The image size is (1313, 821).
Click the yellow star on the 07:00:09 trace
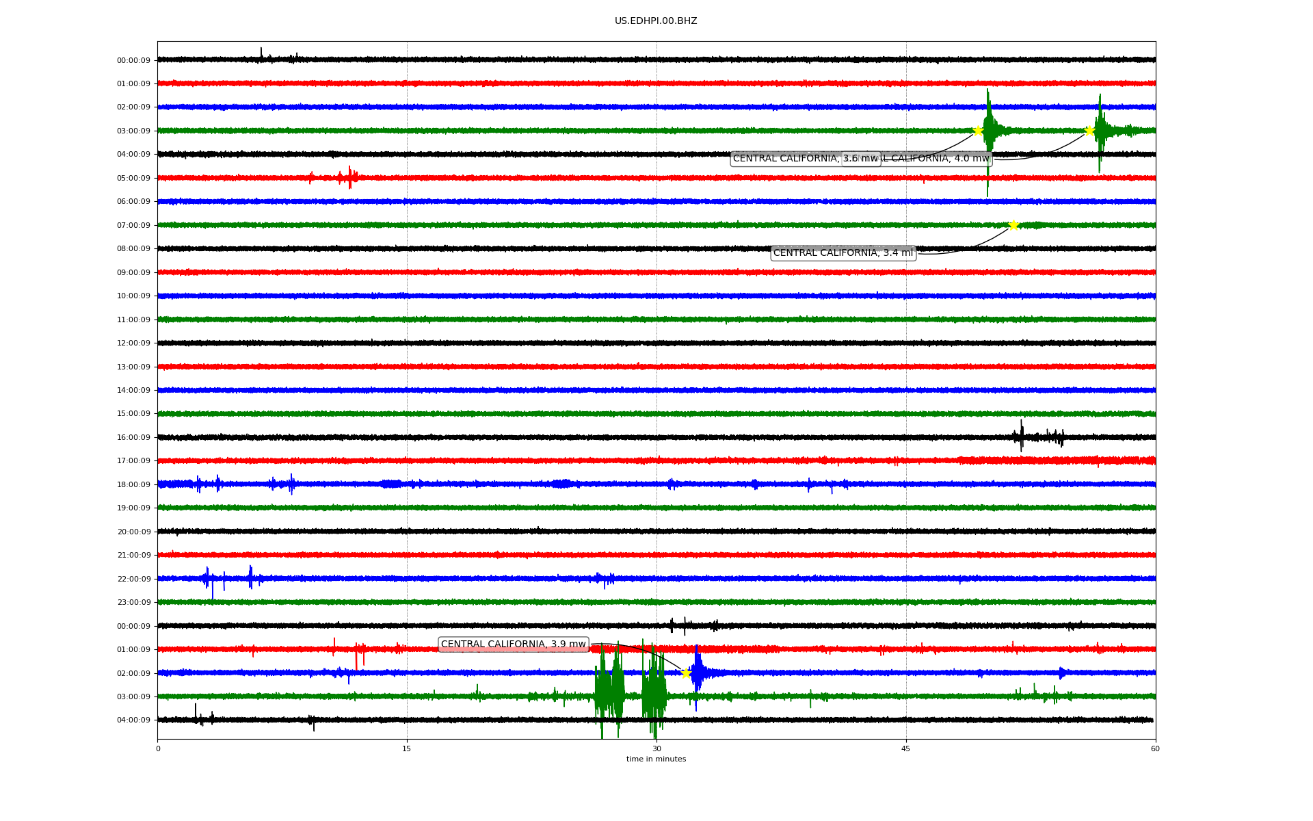tap(1013, 225)
